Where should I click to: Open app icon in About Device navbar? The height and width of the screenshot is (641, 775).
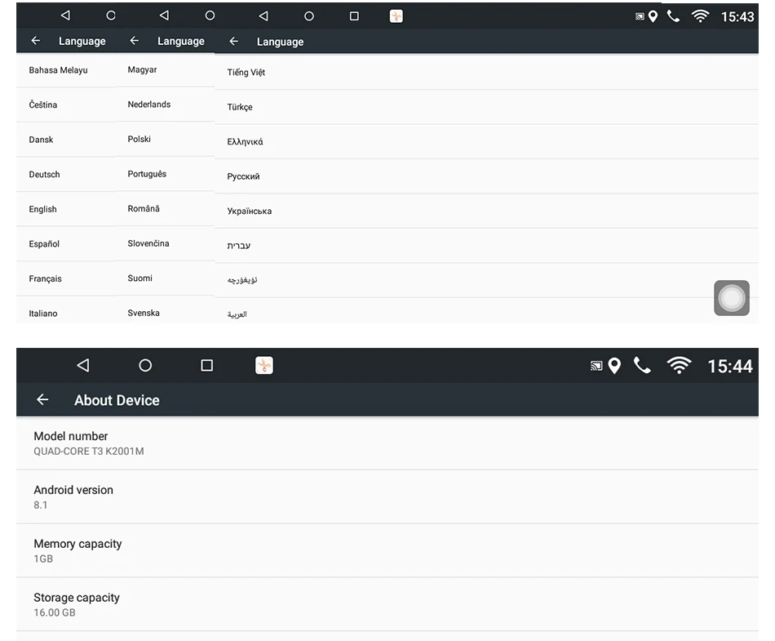tap(264, 366)
